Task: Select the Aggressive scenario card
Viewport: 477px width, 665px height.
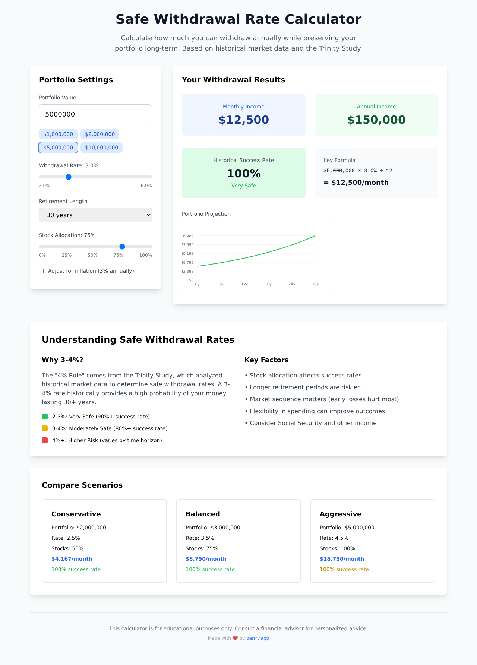Action: click(373, 541)
